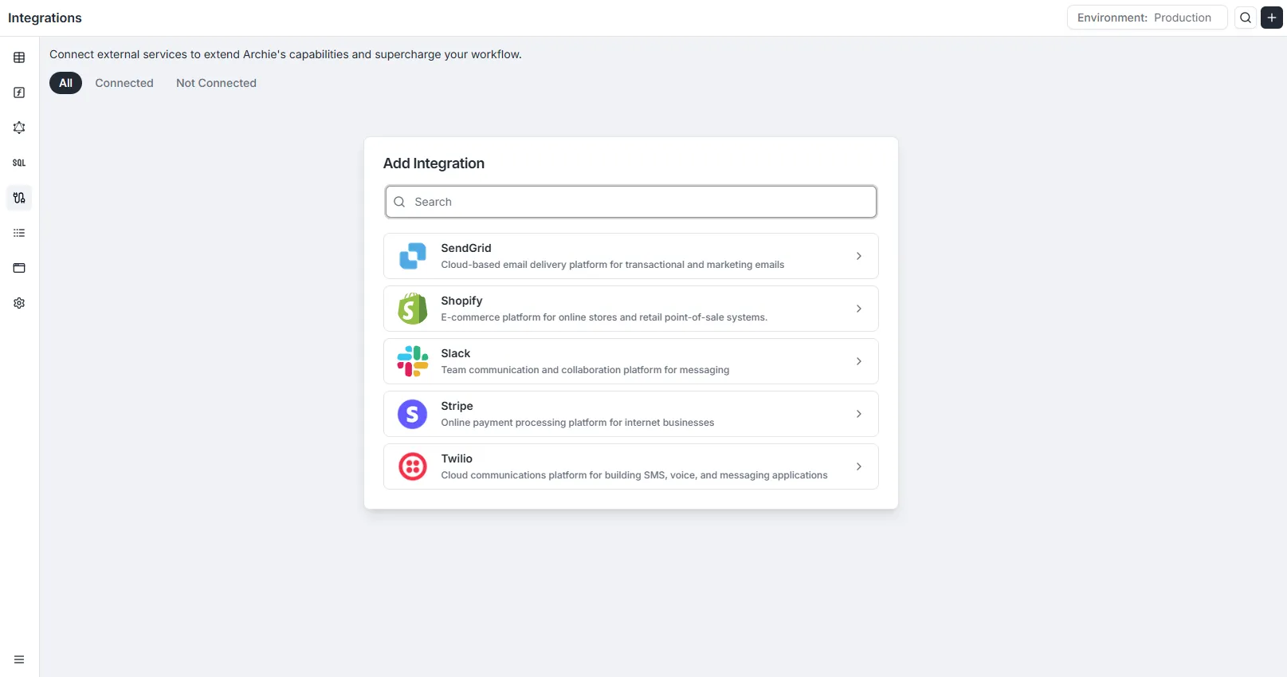
Task: Open the list view panel in the sidebar
Action: (x=18, y=233)
